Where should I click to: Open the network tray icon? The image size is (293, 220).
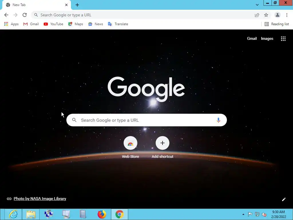coord(257,214)
